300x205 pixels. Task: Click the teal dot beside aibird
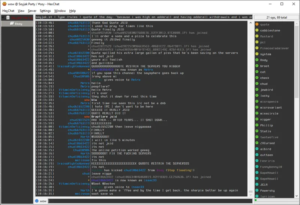257,149
